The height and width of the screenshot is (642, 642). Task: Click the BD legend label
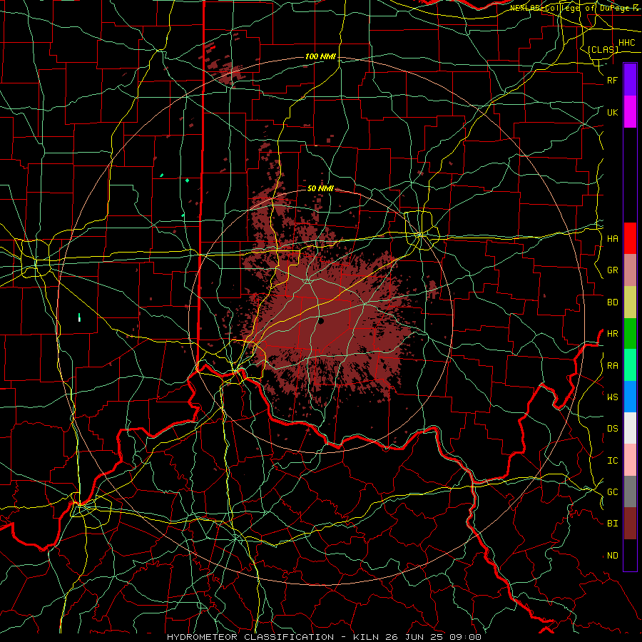coord(613,302)
